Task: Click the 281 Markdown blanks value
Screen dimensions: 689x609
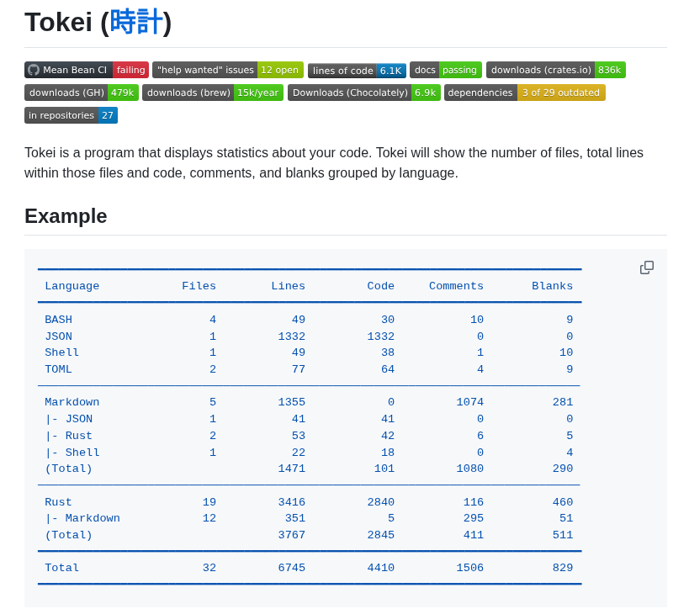Action: (x=563, y=402)
